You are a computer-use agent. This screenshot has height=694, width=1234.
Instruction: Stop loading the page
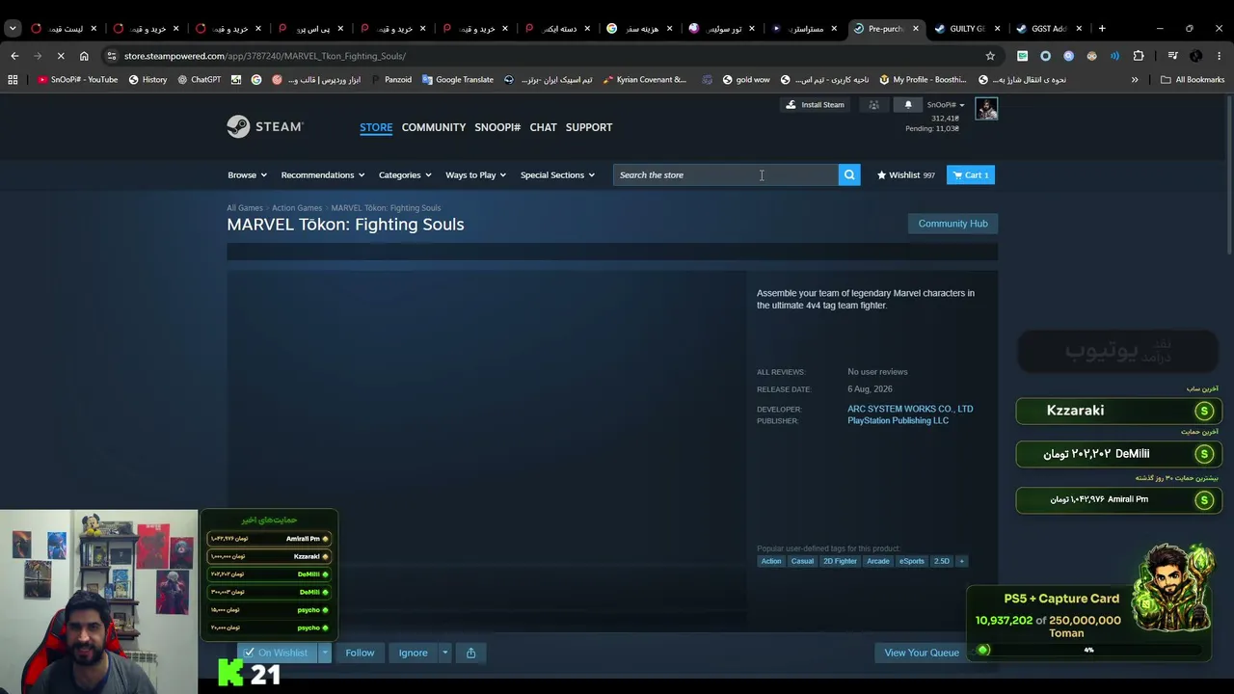61,56
